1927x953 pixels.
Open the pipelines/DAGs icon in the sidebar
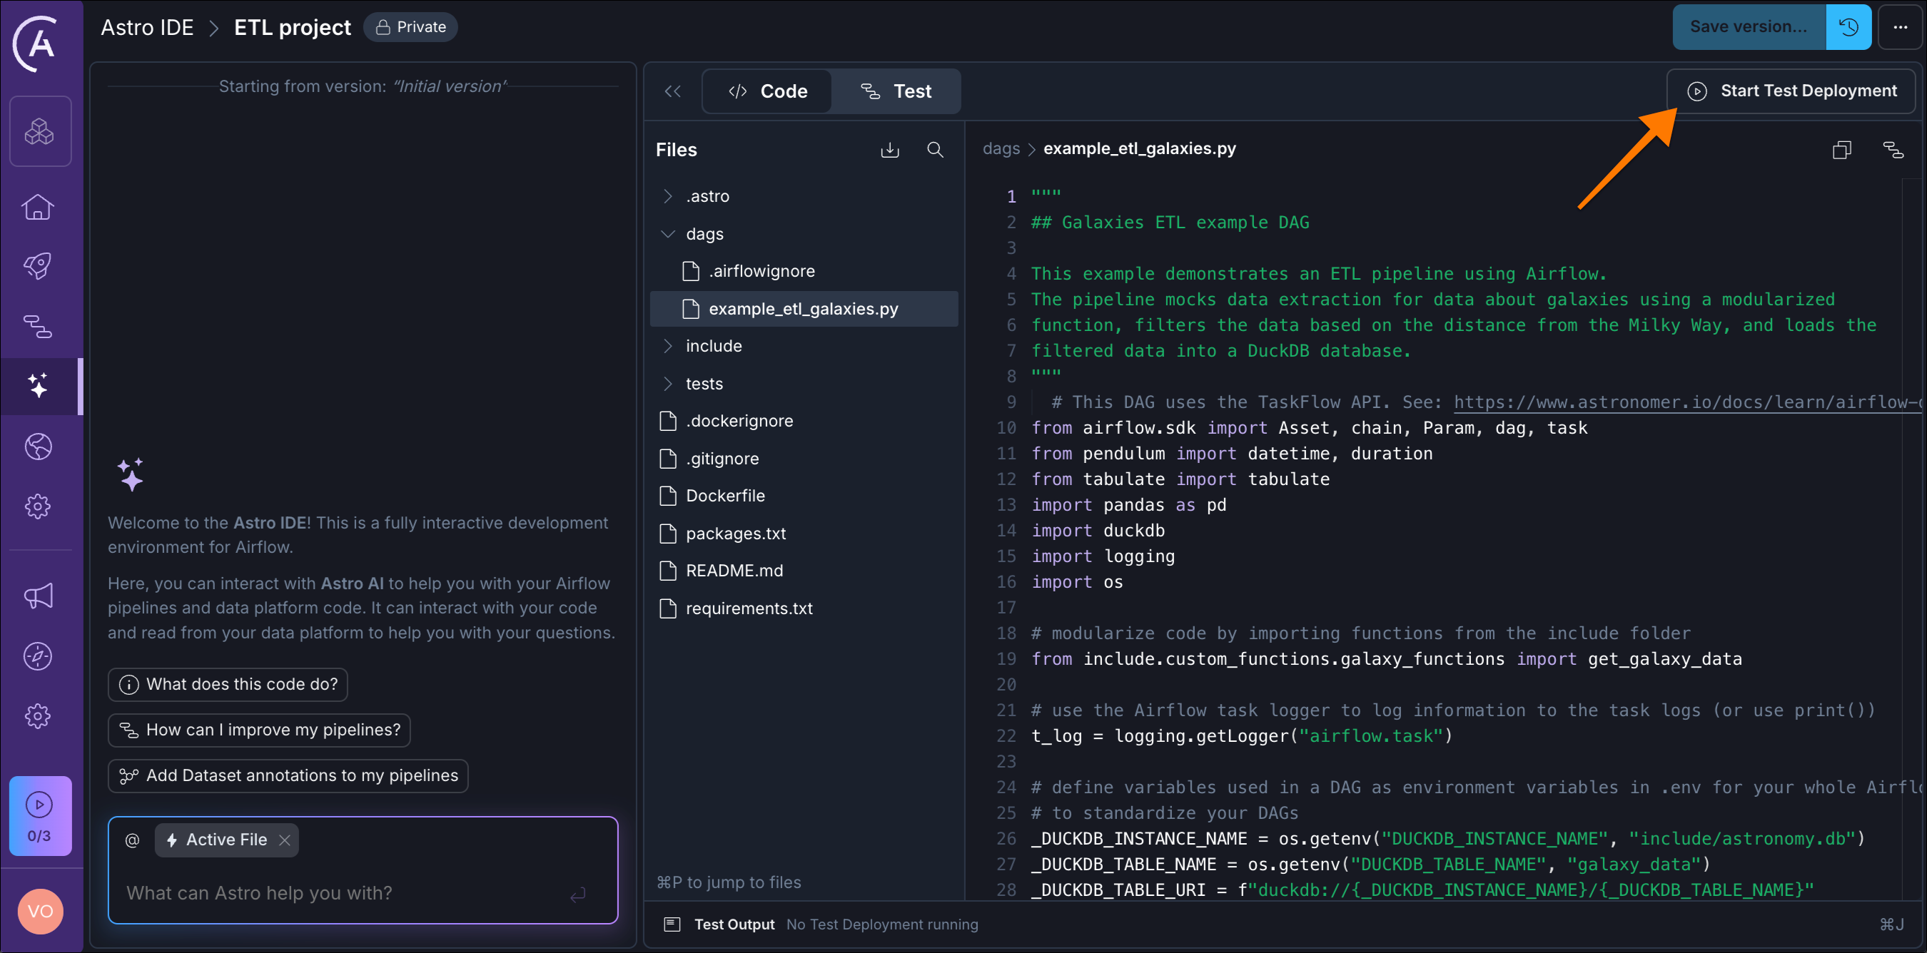39,327
